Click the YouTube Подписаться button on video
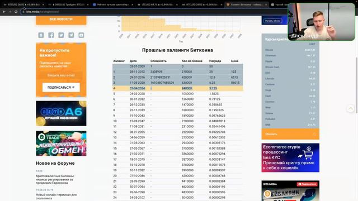The height and width of the screenshot is (201, 358). click(307, 184)
